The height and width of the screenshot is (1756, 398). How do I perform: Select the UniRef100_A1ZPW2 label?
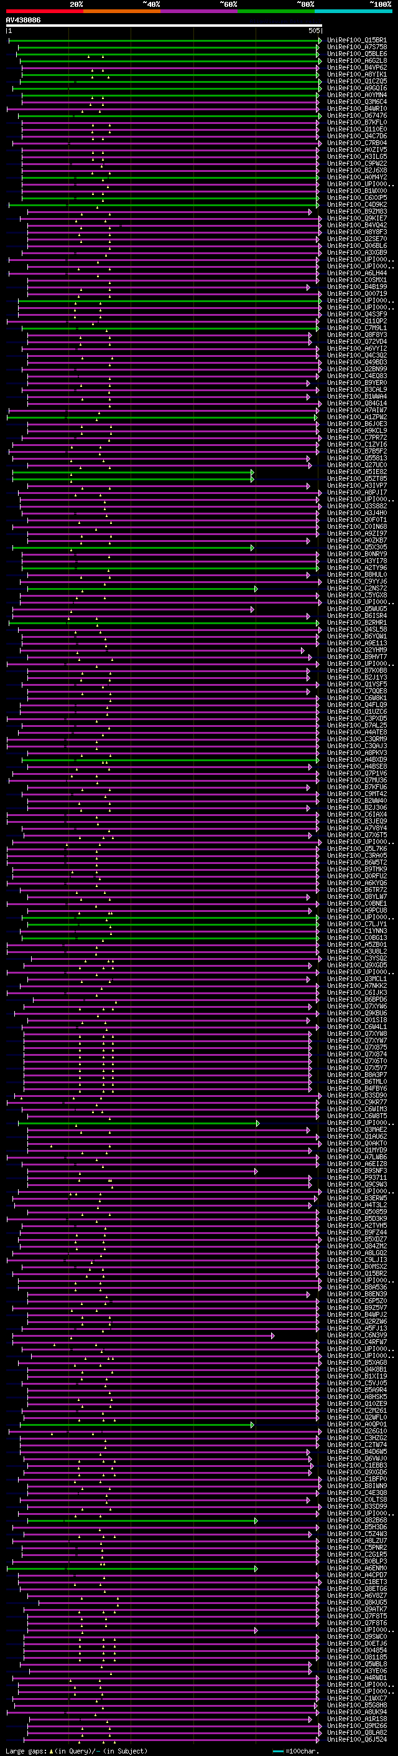point(356,417)
